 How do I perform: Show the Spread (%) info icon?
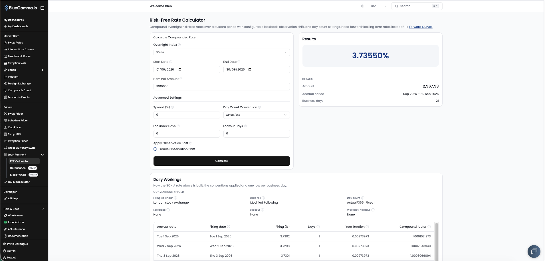[x=172, y=107]
